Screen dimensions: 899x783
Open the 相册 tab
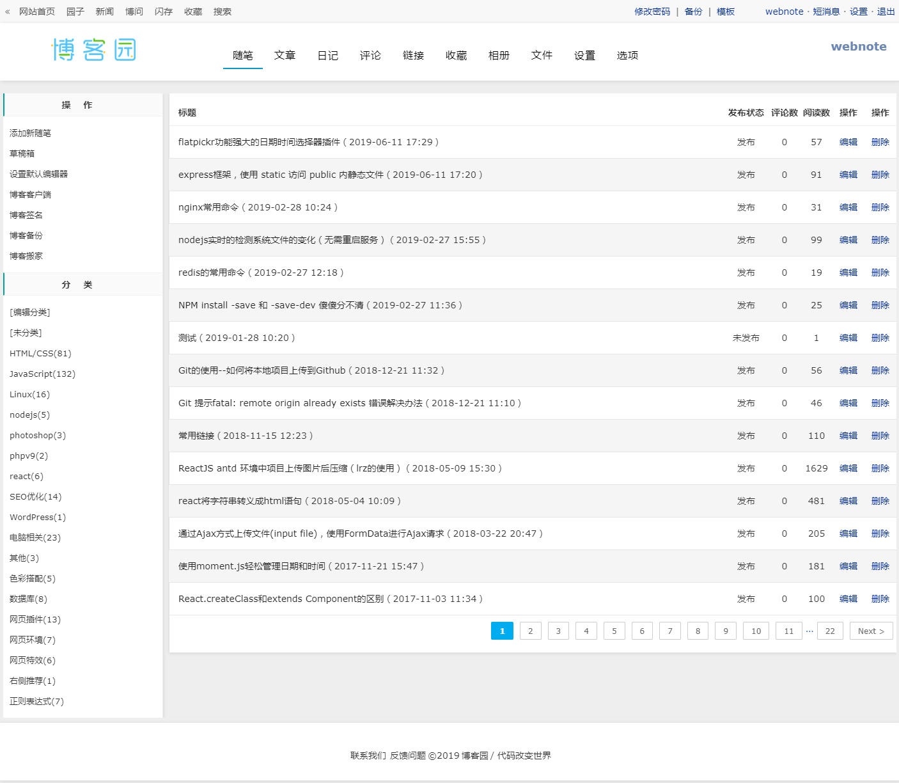[x=499, y=56]
